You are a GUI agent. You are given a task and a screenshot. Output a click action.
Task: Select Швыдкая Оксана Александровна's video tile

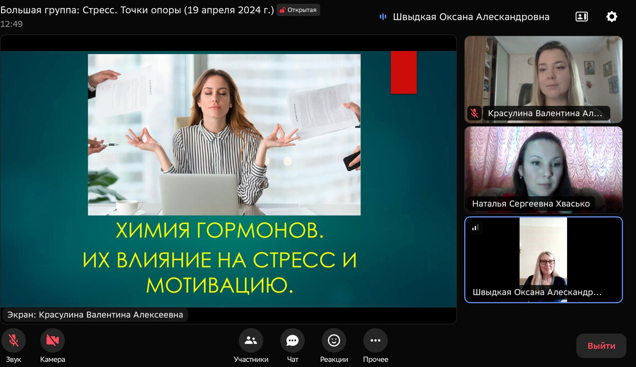(x=544, y=259)
